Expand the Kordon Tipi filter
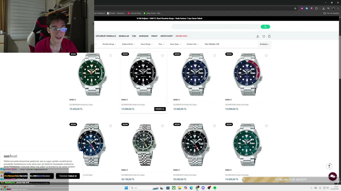Image resolution: width=341 pixels, height=191 pixels. [193, 44]
